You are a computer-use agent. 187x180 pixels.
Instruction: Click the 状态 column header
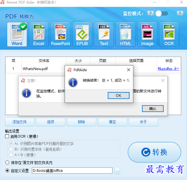[x=169, y=61]
